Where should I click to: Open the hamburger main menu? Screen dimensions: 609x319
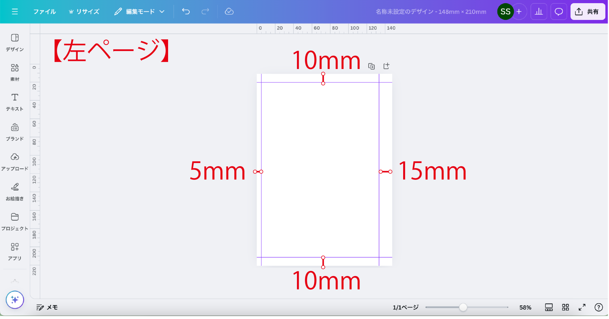15,12
